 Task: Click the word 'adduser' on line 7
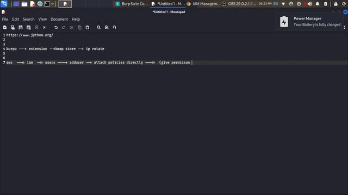coord(77,63)
